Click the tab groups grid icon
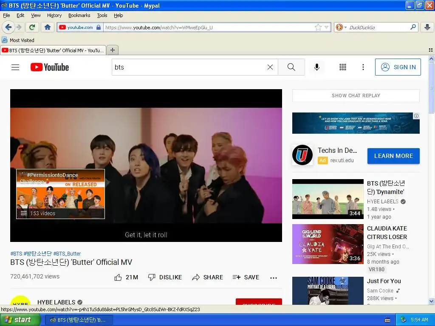 [431, 50]
